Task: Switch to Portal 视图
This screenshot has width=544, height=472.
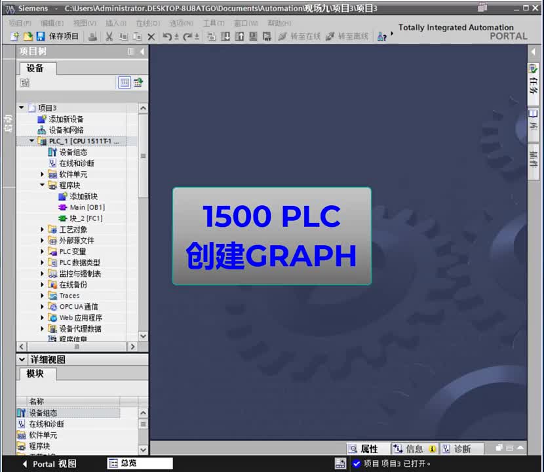Action: 50,463
